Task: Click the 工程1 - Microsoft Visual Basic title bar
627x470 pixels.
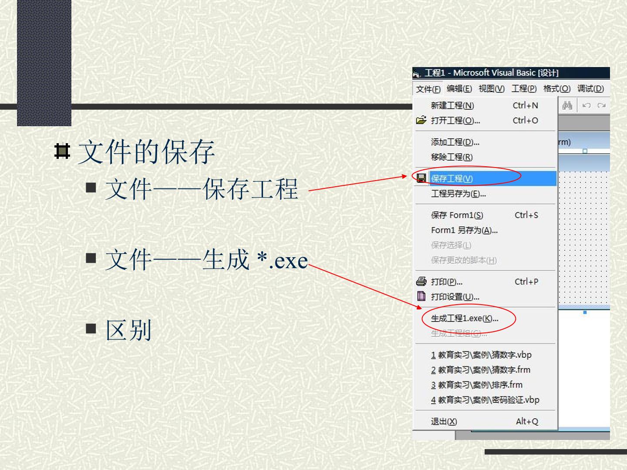Action: coord(511,73)
